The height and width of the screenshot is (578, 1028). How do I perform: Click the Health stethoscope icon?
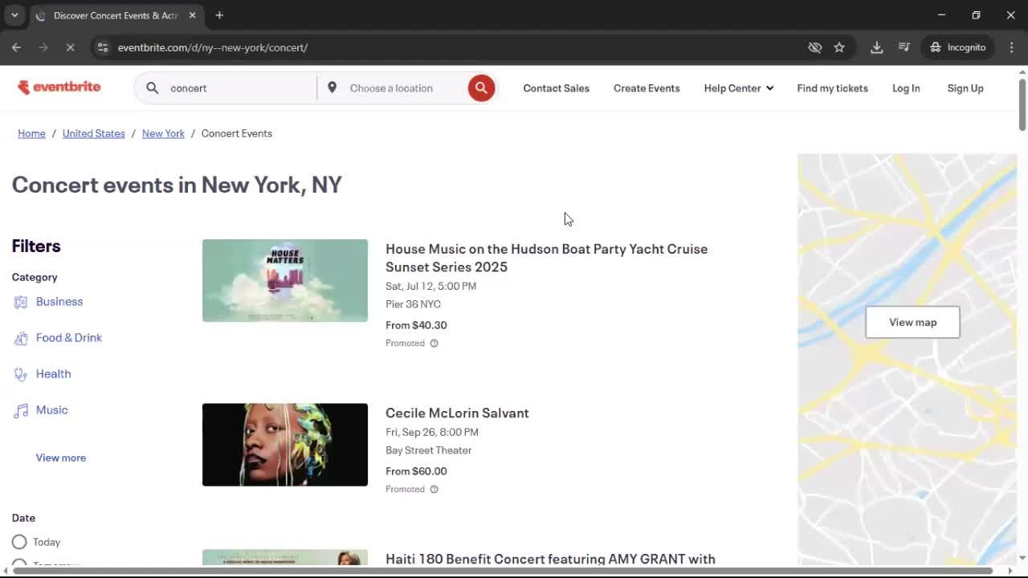21,374
